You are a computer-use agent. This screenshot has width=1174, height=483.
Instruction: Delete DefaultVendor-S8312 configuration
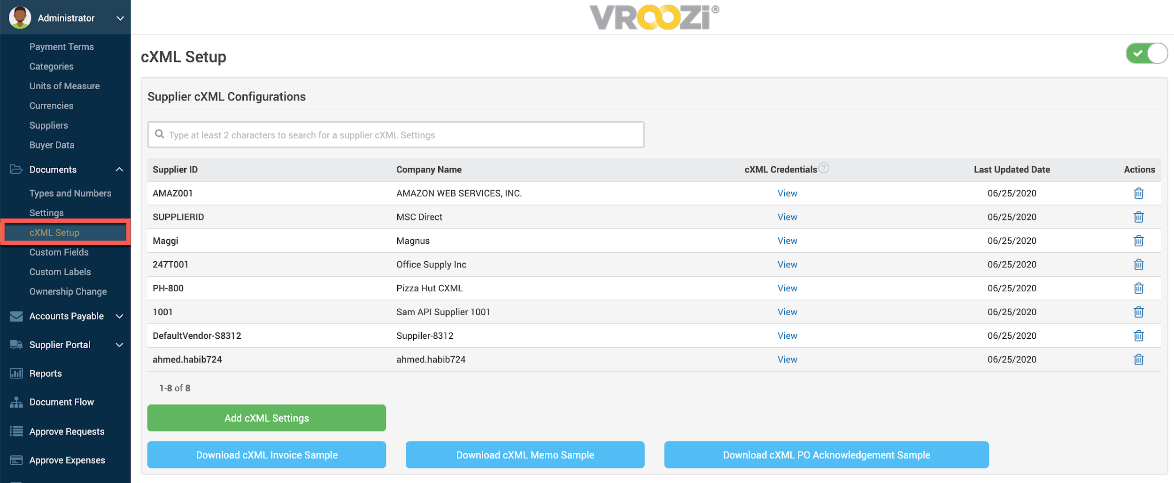tap(1138, 335)
